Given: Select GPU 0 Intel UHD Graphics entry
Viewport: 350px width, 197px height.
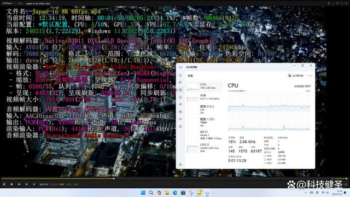Looking at the screenshot, I should point(205,148).
